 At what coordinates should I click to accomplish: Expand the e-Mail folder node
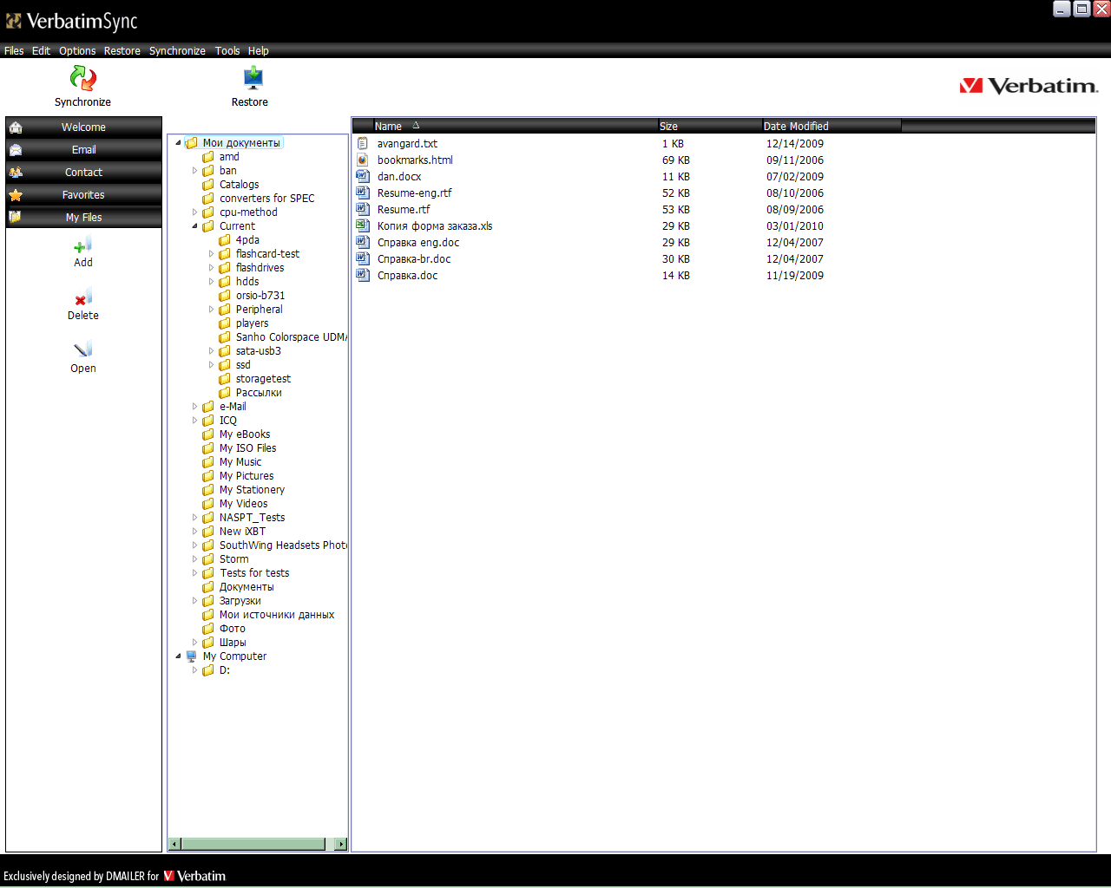[194, 407]
